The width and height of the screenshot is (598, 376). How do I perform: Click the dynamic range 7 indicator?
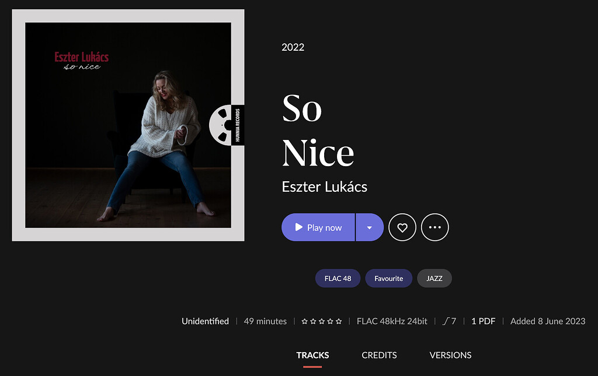(450, 321)
